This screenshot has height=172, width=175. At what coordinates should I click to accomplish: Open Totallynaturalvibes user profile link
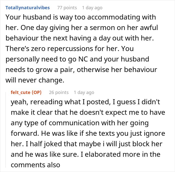click(x=27, y=7)
